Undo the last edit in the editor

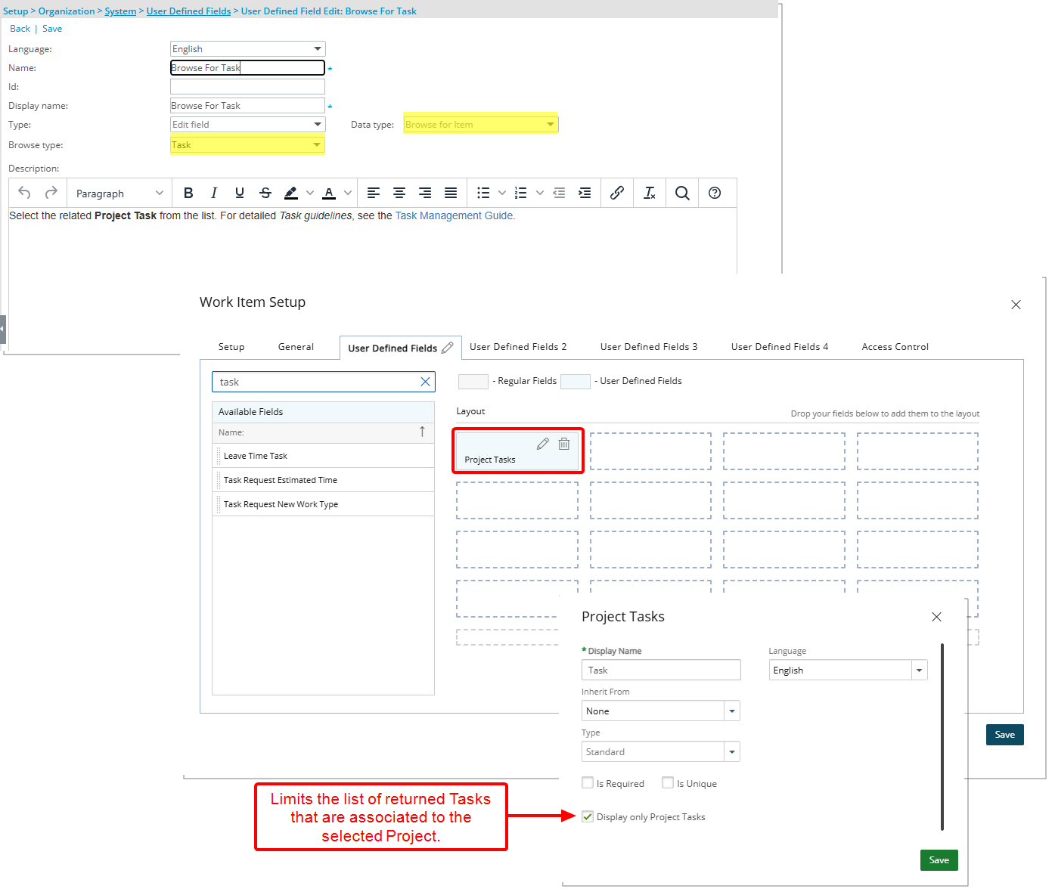point(23,193)
